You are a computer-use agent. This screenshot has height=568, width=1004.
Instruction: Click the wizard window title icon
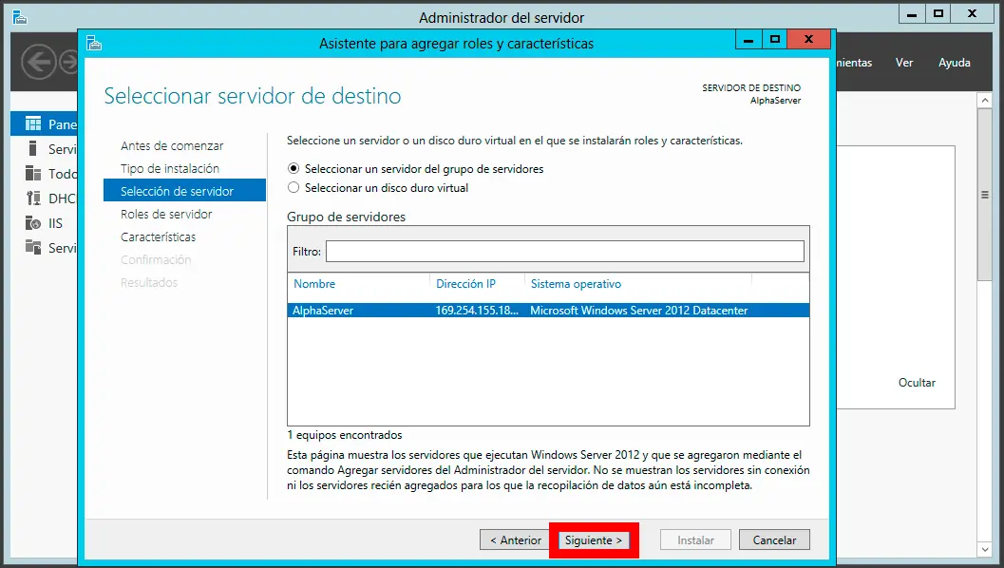(x=94, y=43)
